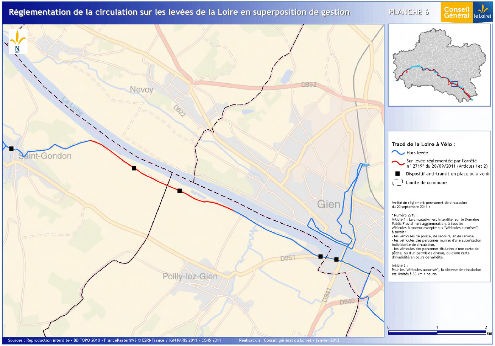Click the Poilly-lez-Gien town label
Viewport: 495px width, 346px height.
[x=190, y=277]
